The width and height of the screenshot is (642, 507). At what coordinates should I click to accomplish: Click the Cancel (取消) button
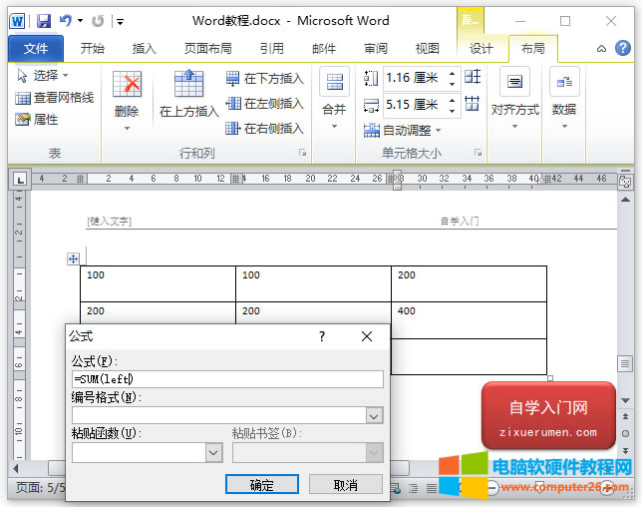click(x=346, y=485)
